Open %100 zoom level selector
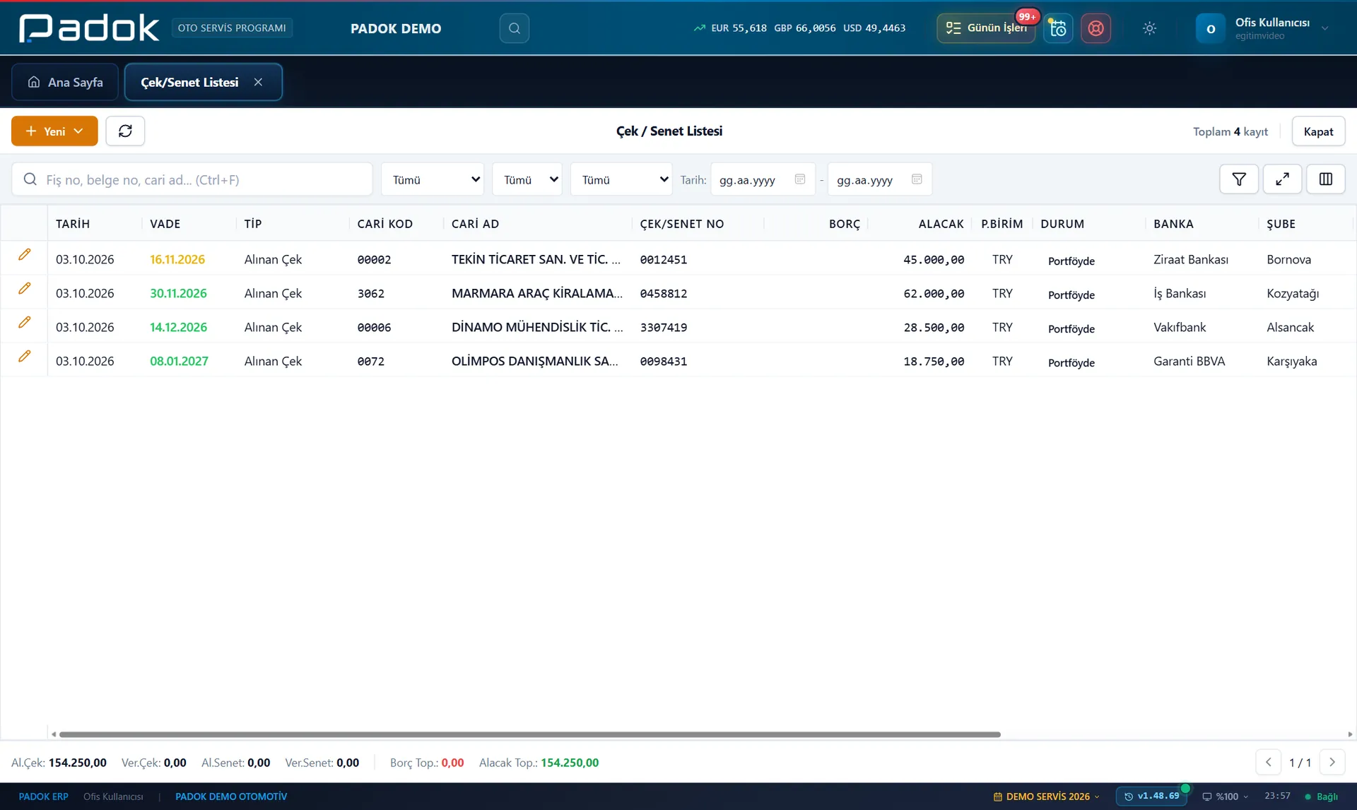1357x810 pixels. 1225,797
